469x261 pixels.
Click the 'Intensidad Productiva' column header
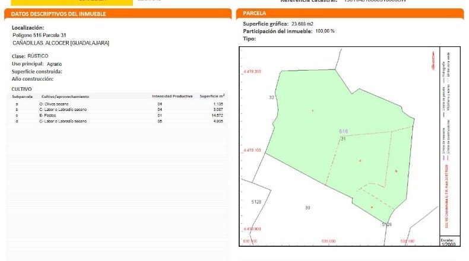point(172,96)
